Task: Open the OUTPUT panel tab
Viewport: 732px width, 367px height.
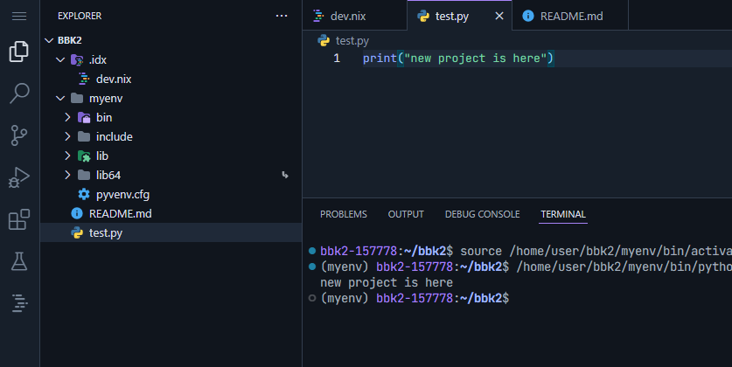Action: [406, 214]
